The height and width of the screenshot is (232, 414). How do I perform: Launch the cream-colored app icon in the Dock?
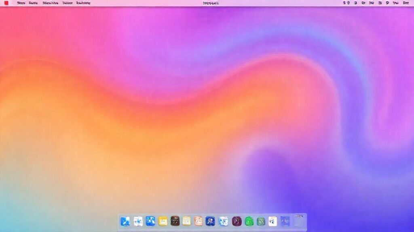(x=186, y=221)
